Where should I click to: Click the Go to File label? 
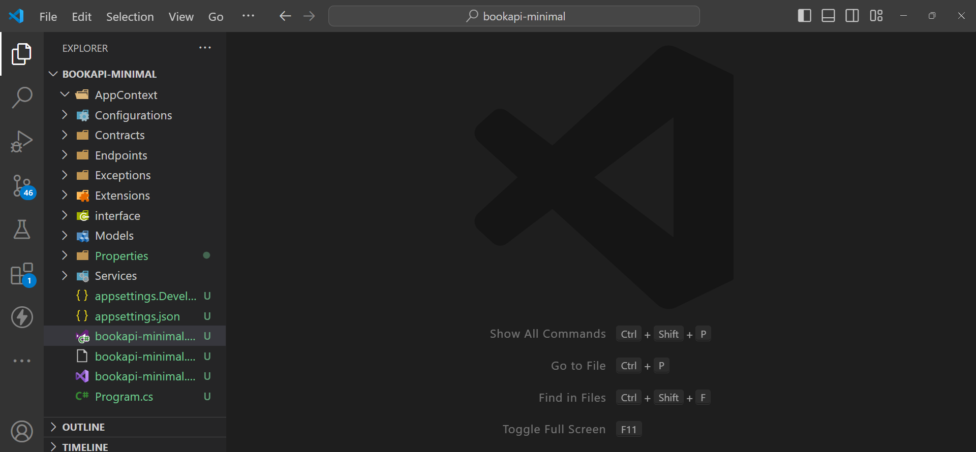[578, 366]
